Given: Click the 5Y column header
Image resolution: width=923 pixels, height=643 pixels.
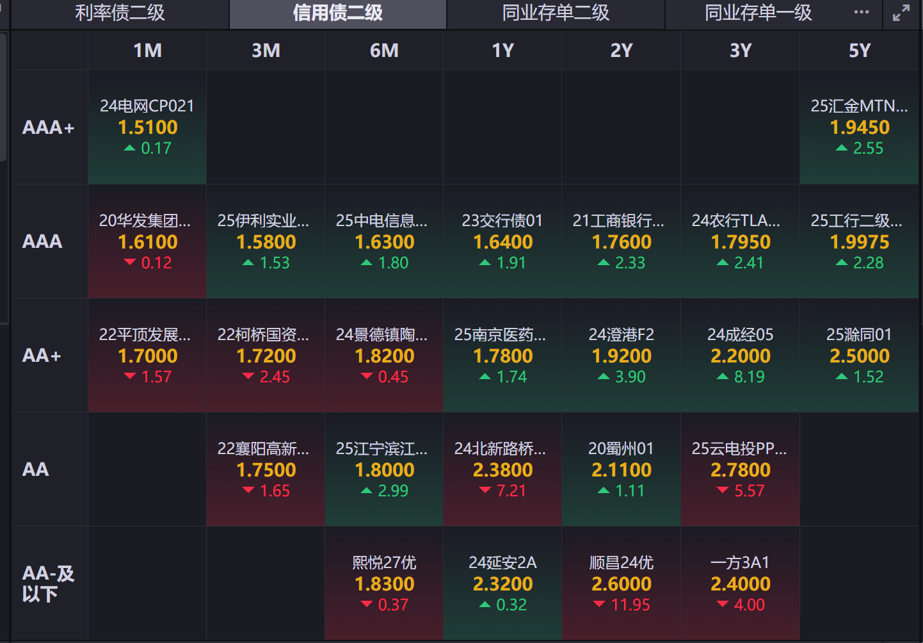Looking at the screenshot, I should click(x=860, y=51).
